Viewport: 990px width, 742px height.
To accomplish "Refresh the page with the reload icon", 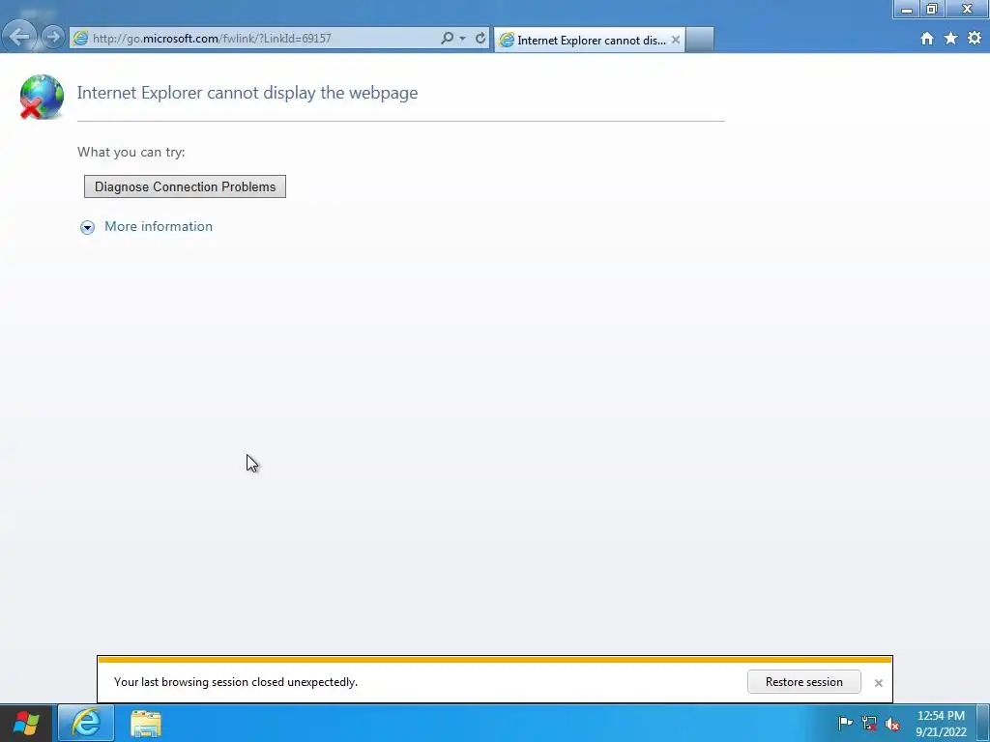I will point(480,38).
